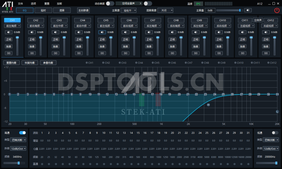Click the 恢复均衡 restore EQ button
282x169 pixels.
coord(30,63)
